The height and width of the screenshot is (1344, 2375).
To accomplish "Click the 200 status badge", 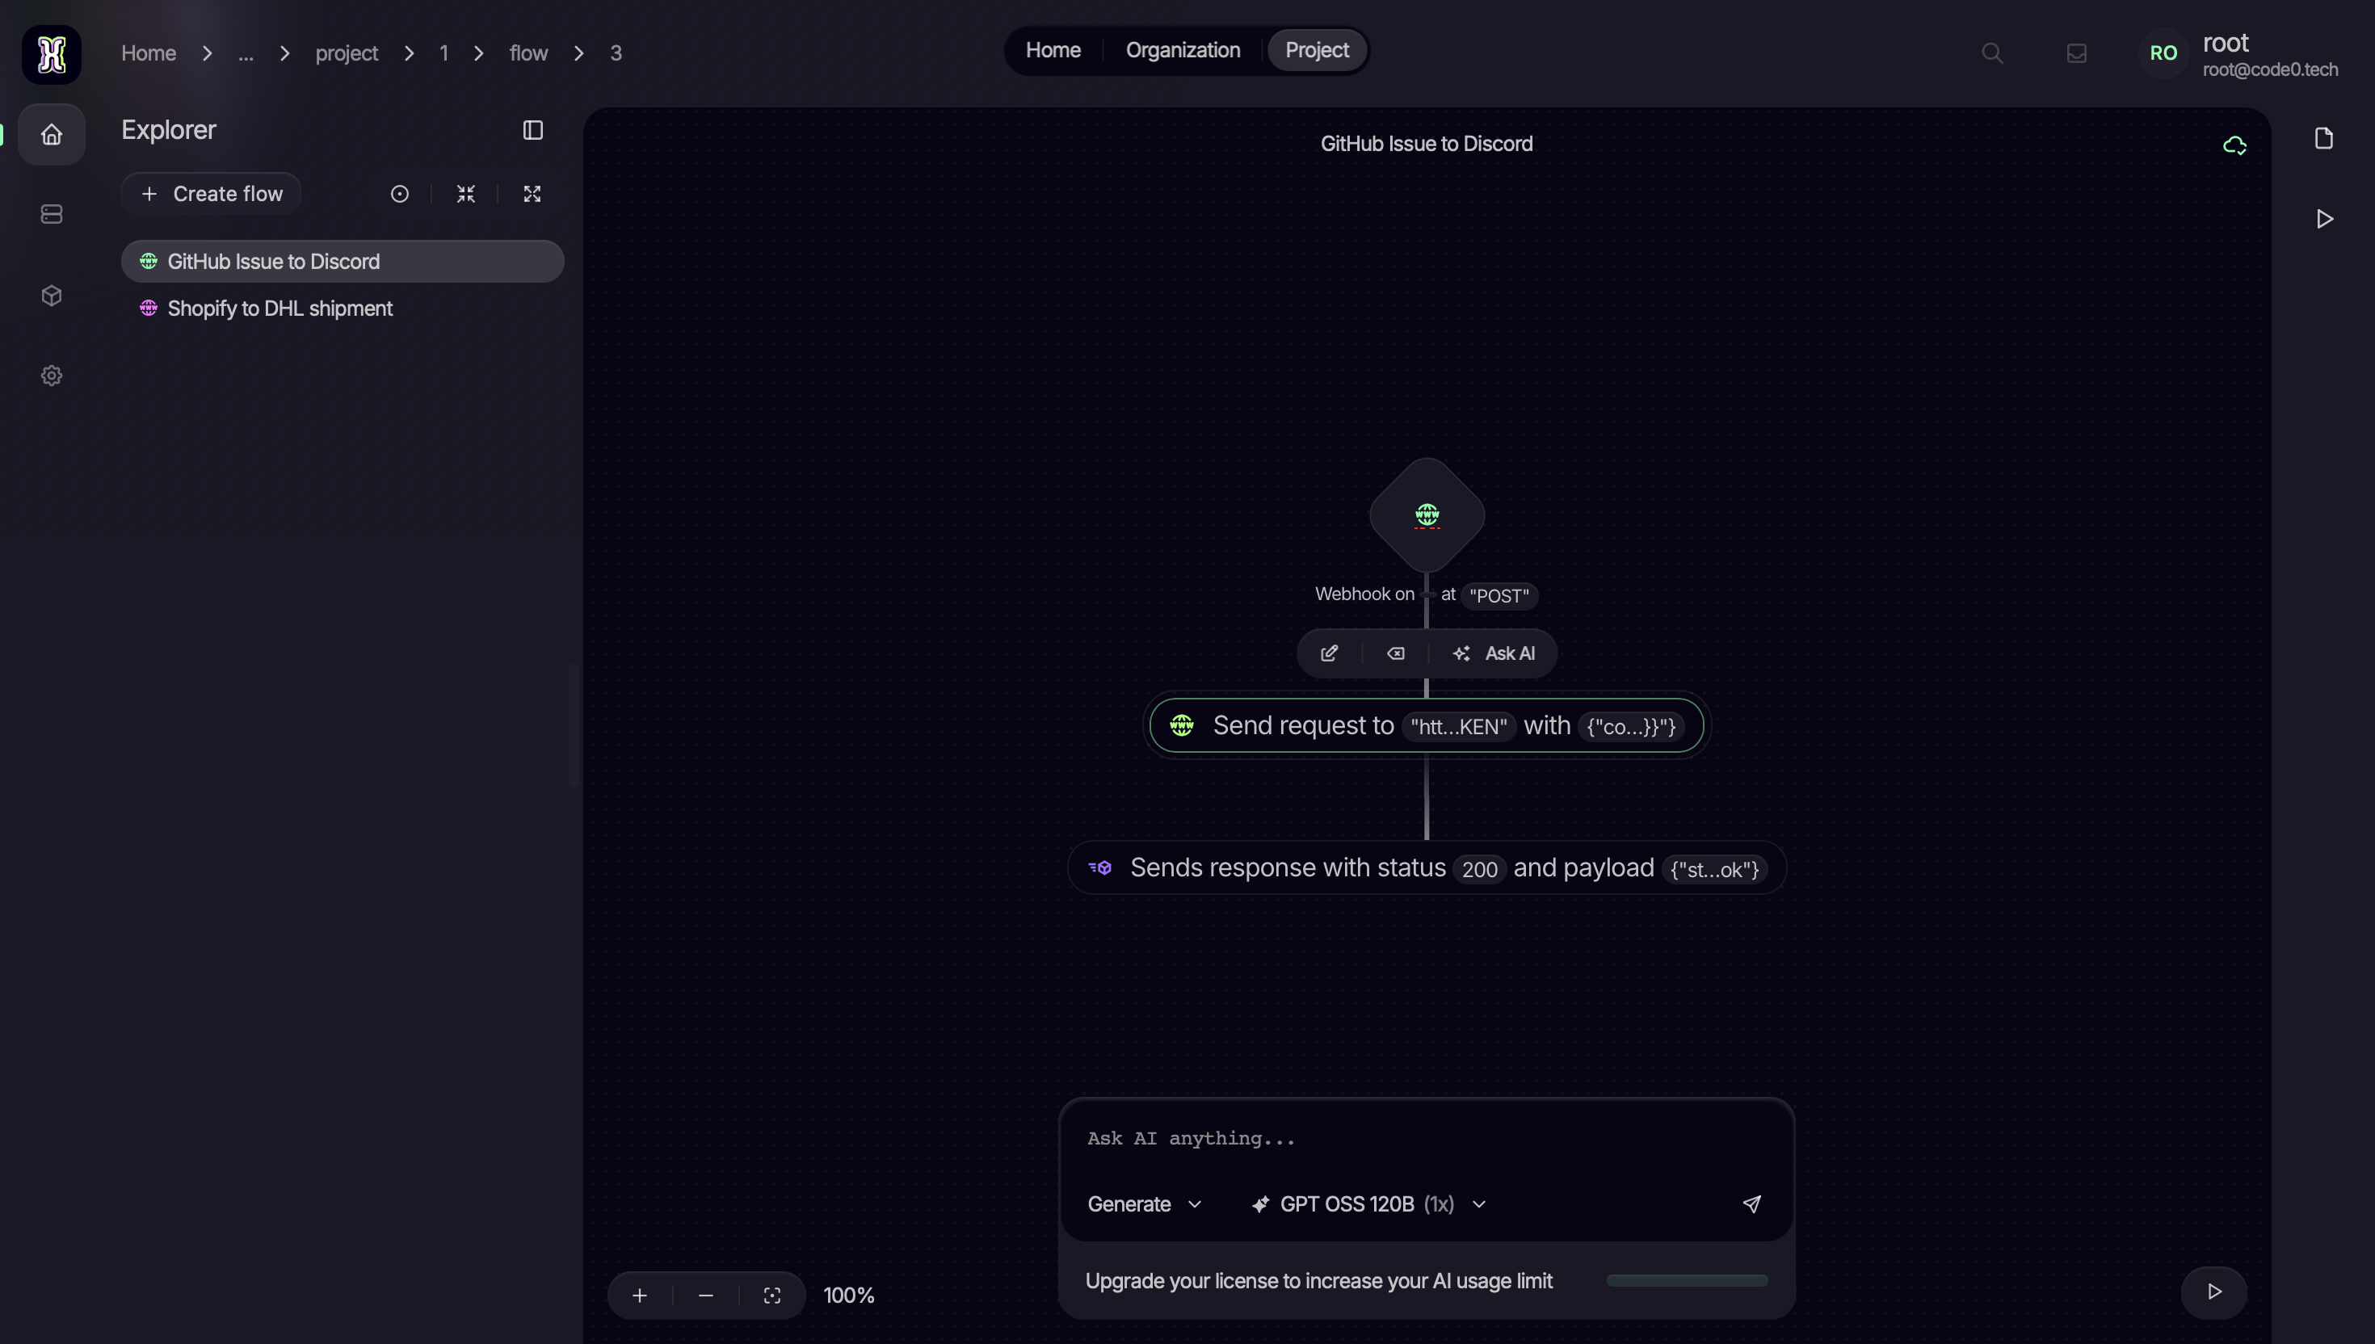I will pos(1480,870).
